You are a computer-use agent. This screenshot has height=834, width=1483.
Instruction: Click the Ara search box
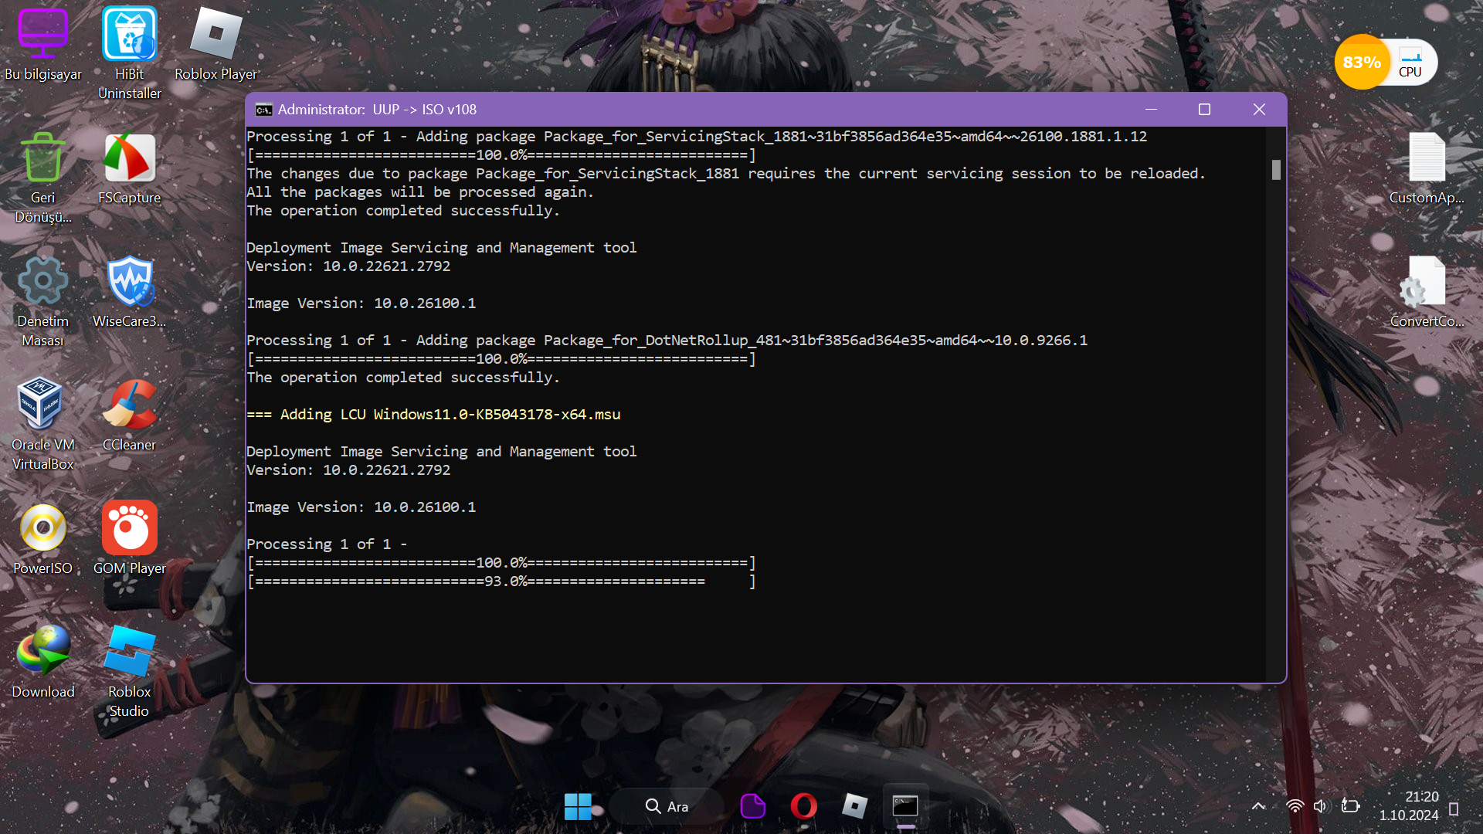point(667,806)
